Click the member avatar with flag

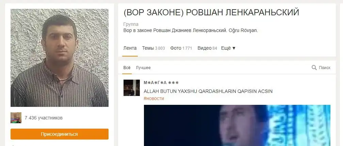pos(16,118)
